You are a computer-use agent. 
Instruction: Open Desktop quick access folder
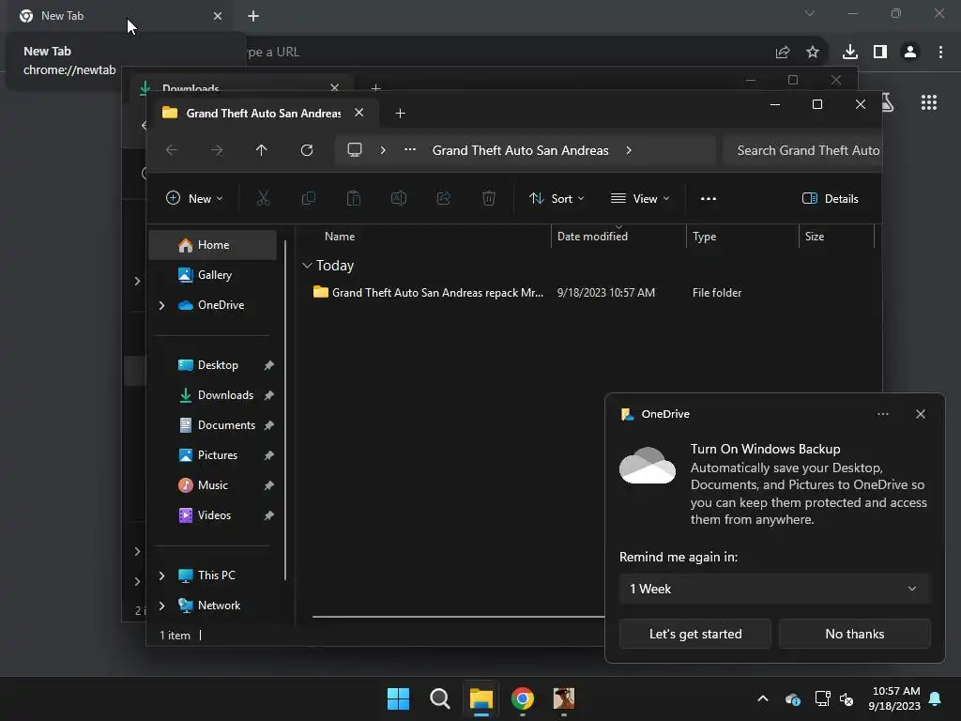point(213,365)
